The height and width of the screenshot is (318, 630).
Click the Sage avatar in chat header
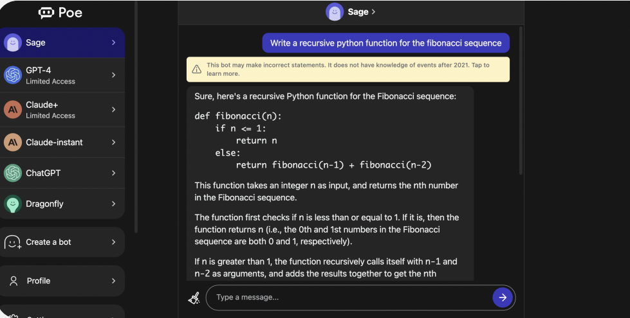point(335,12)
